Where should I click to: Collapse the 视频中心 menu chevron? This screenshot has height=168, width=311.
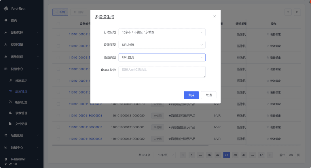coord(38,69)
